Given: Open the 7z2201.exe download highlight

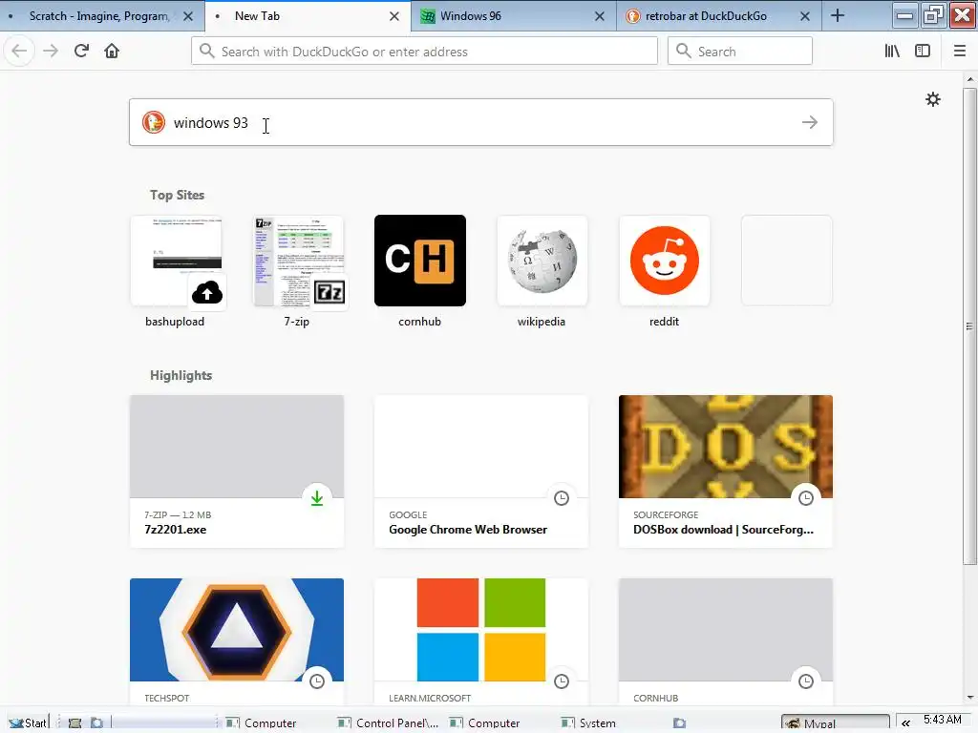Looking at the screenshot, I should click(237, 471).
